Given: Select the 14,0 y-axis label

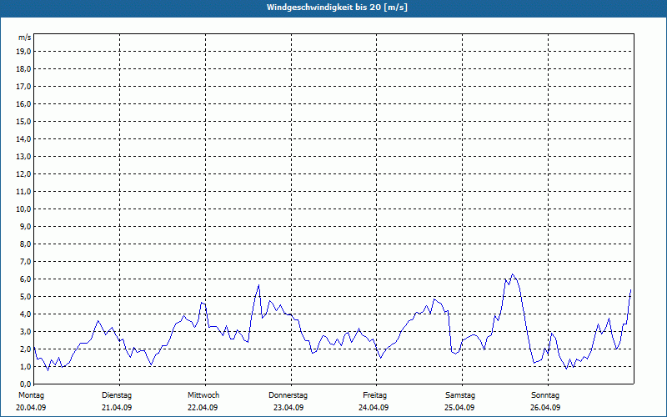Looking at the screenshot, I should coord(23,138).
